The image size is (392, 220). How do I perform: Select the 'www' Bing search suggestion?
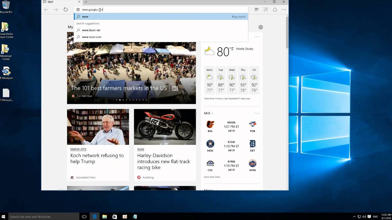click(x=161, y=16)
